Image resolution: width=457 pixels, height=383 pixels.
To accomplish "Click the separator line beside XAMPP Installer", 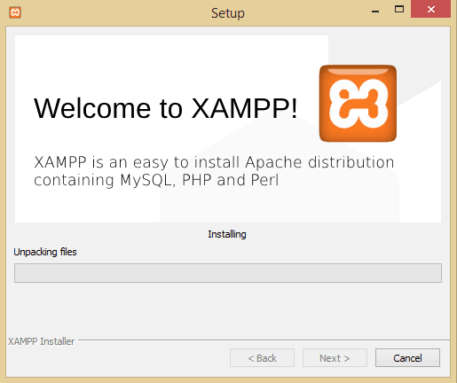I will 264,340.
